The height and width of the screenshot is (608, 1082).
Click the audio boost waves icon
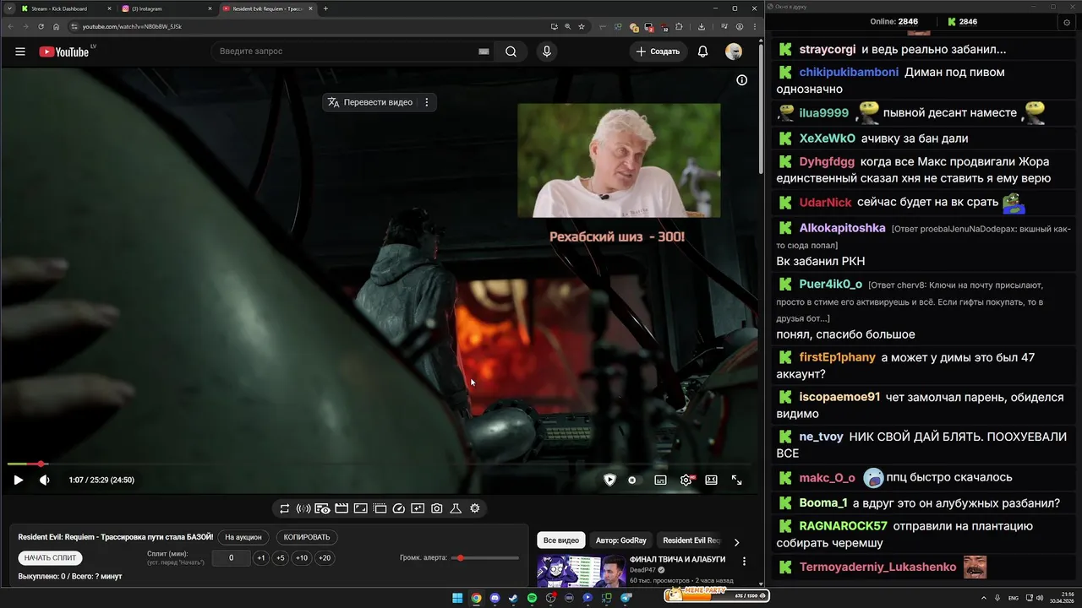point(303,508)
